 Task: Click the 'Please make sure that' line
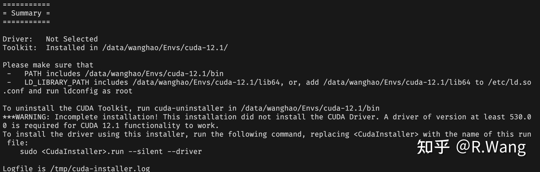pyautogui.click(x=48, y=65)
